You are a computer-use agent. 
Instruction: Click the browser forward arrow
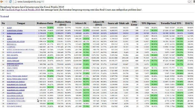tap(6, 2)
